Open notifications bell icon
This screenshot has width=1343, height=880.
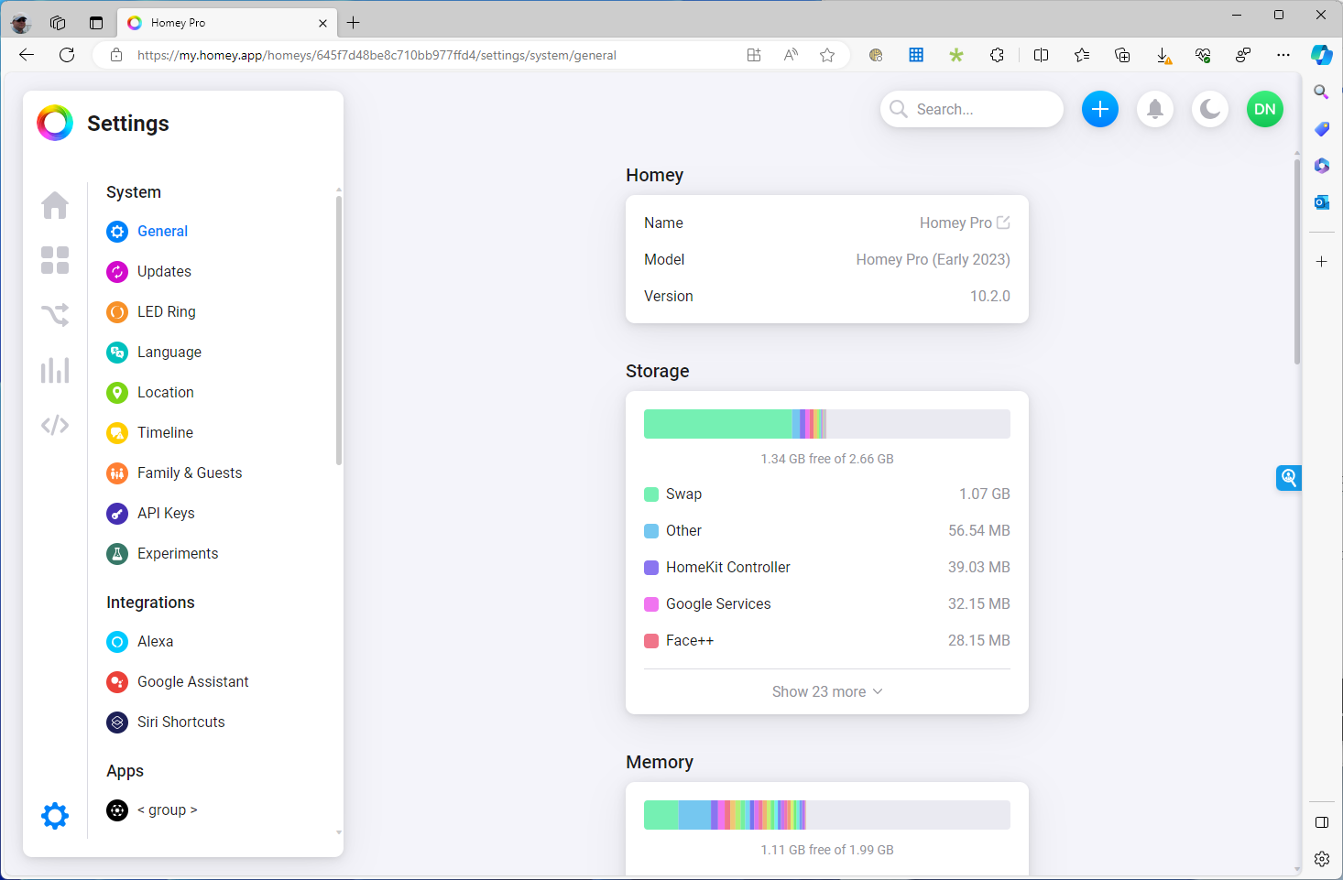[x=1155, y=109]
